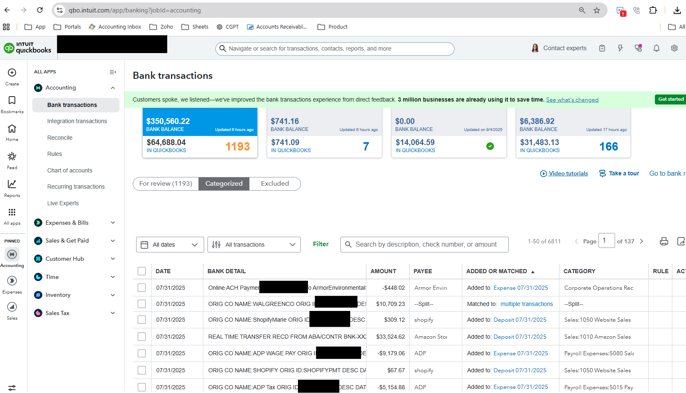Screen dimensions: 686x393
Task: Click the lightning bolt icon in header
Action: (620, 48)
